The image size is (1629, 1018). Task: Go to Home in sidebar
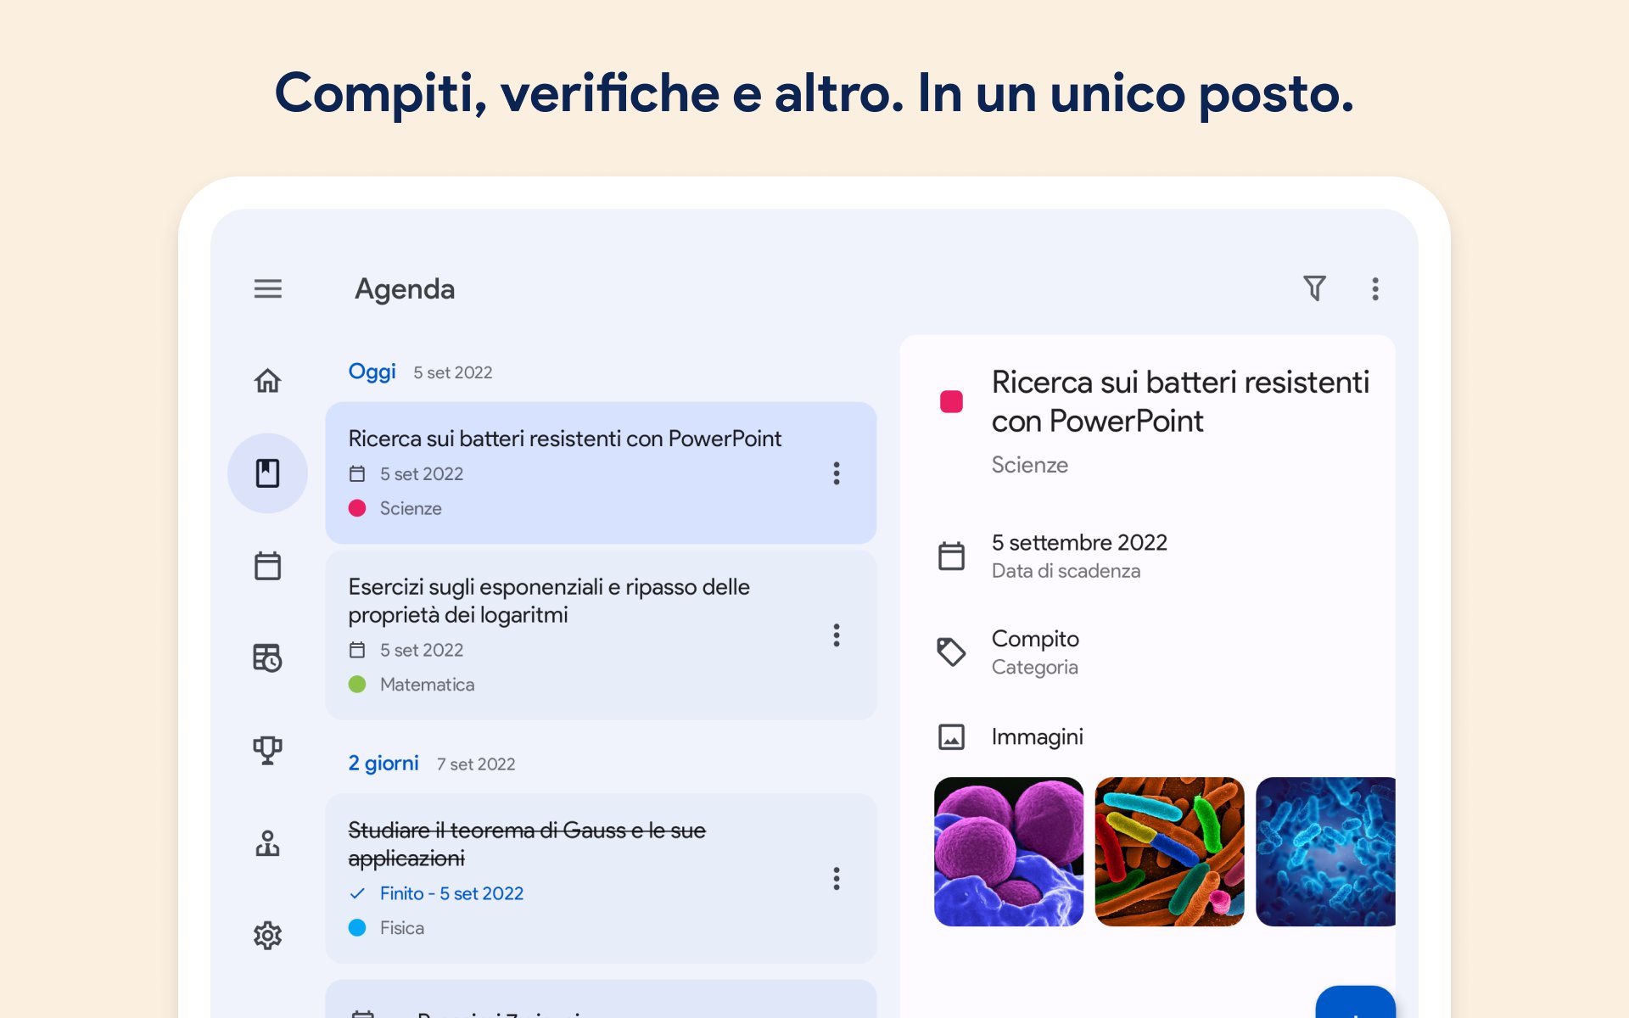(267, 381)
